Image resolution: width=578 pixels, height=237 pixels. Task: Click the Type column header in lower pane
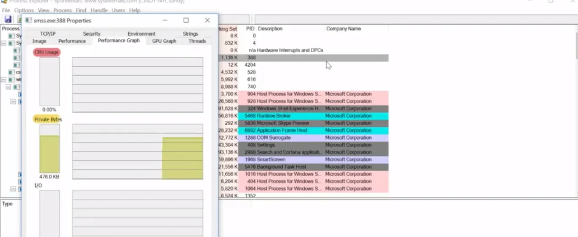tap(7, 204)
